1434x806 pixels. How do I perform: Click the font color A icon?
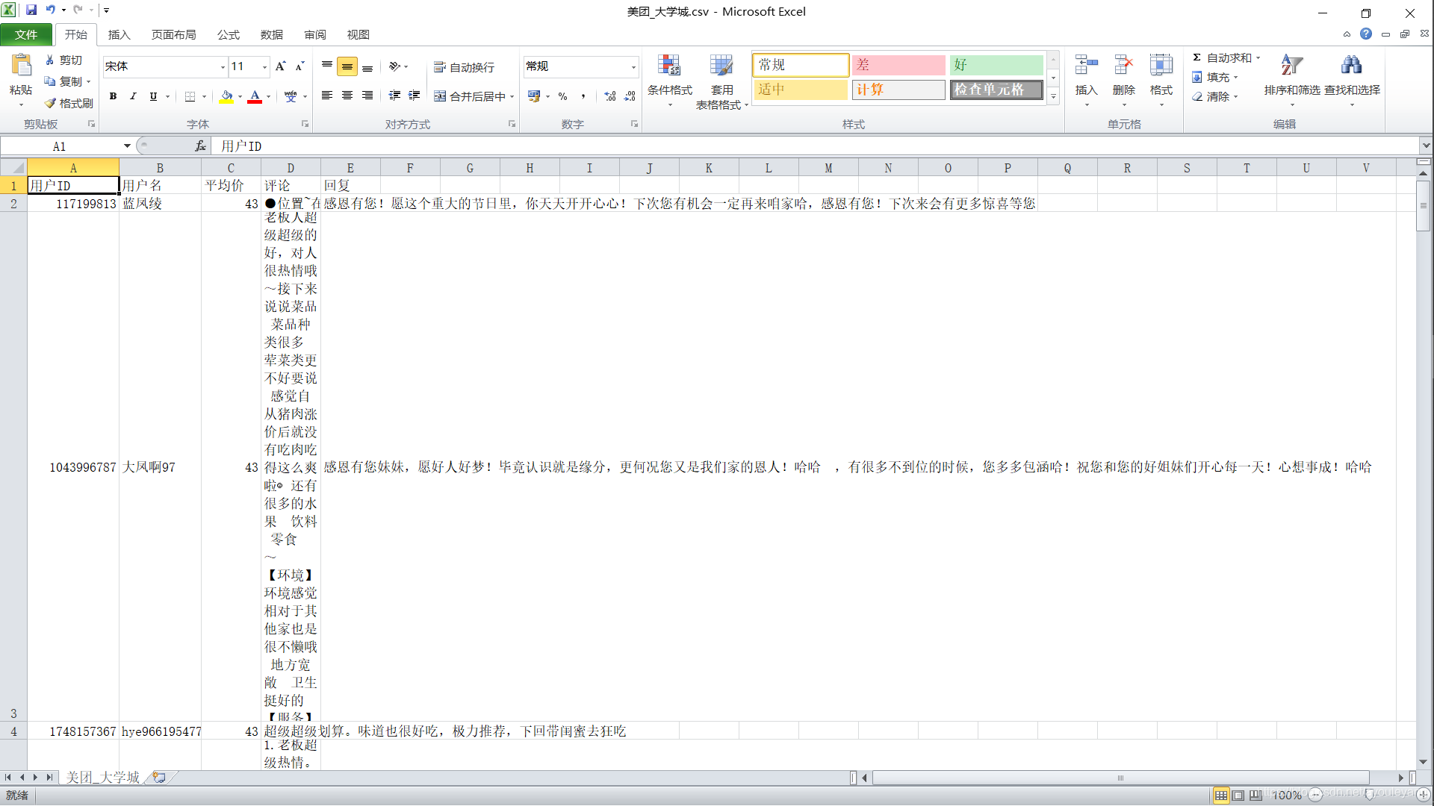(x=255, y=96)
